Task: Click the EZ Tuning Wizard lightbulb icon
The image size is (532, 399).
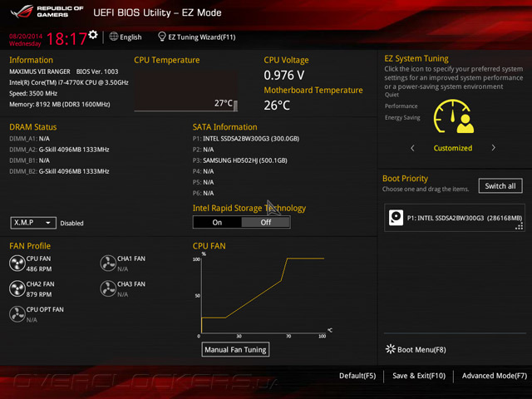Action: point(162,37)
